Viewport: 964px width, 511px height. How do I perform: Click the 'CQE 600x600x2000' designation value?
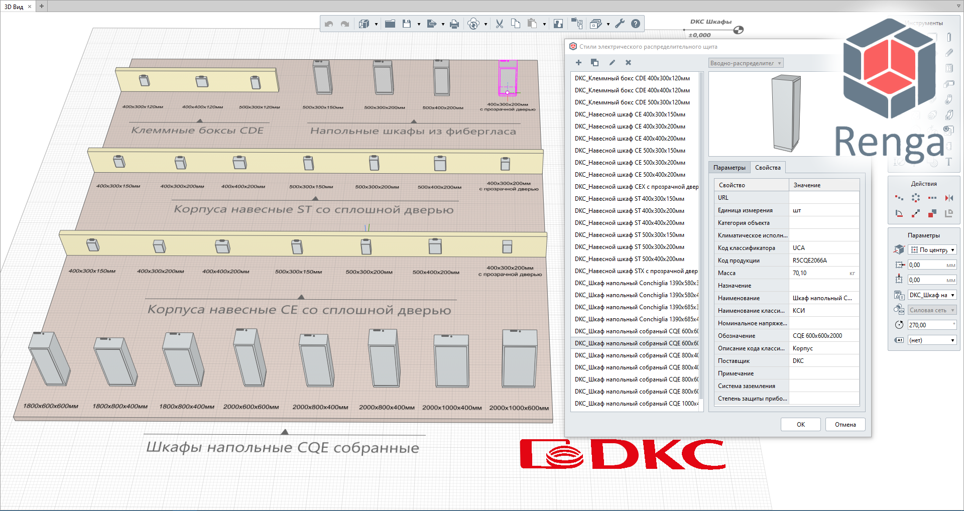823,336
